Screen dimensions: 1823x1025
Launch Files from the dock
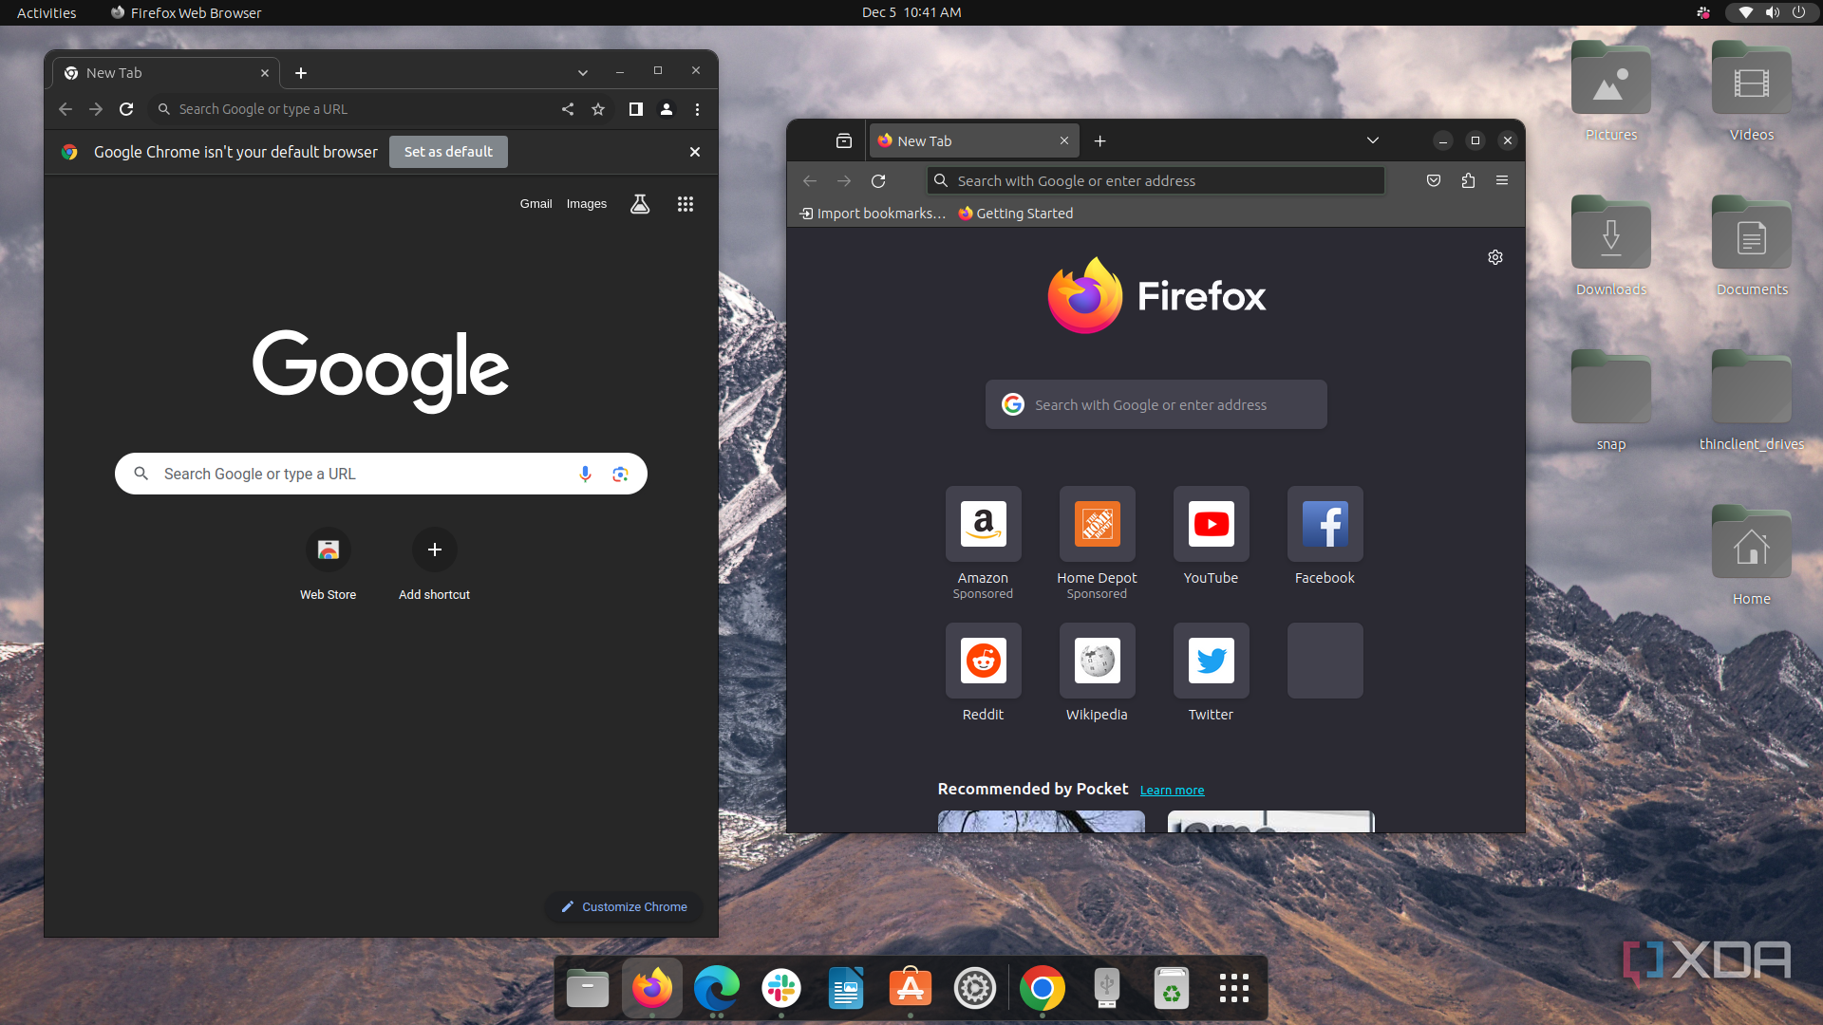(x=588, y=989)
